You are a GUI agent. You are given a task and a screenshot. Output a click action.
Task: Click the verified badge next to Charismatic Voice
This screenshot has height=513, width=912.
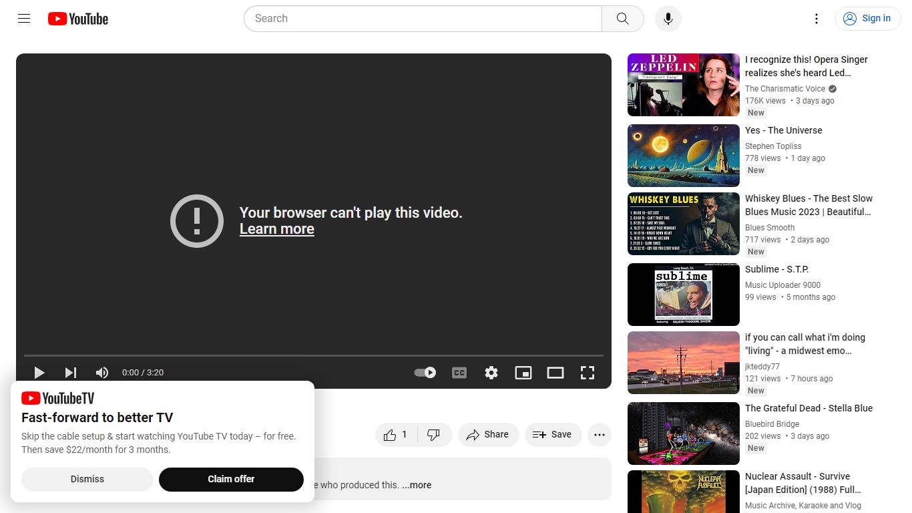pos(833,89)
